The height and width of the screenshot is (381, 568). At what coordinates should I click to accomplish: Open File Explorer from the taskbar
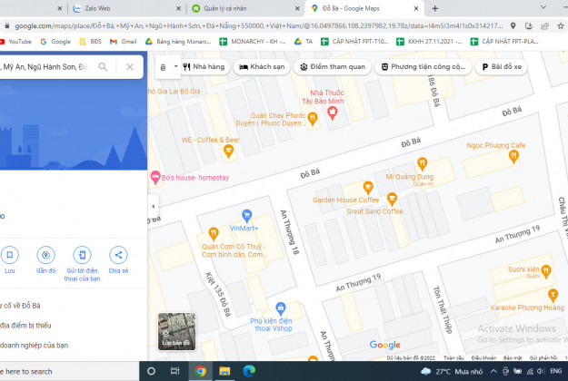224,371
